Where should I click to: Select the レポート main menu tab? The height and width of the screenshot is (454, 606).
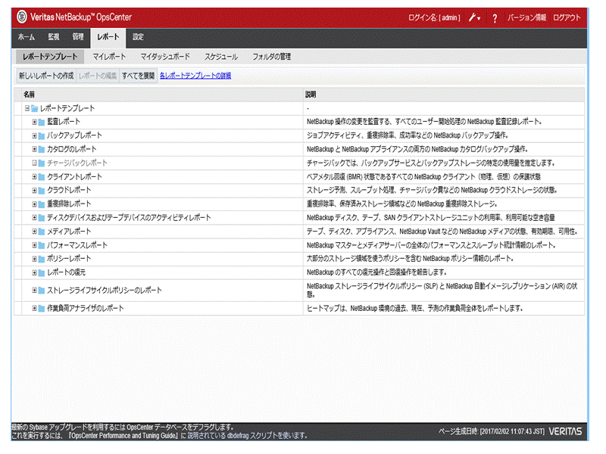(x=108, y=37)
